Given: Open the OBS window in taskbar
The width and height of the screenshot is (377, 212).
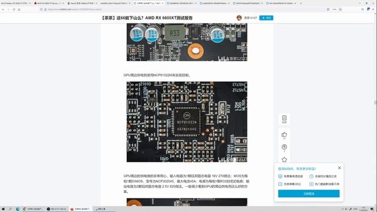Looking at the screenshot, I should click(x=57, y=209).
